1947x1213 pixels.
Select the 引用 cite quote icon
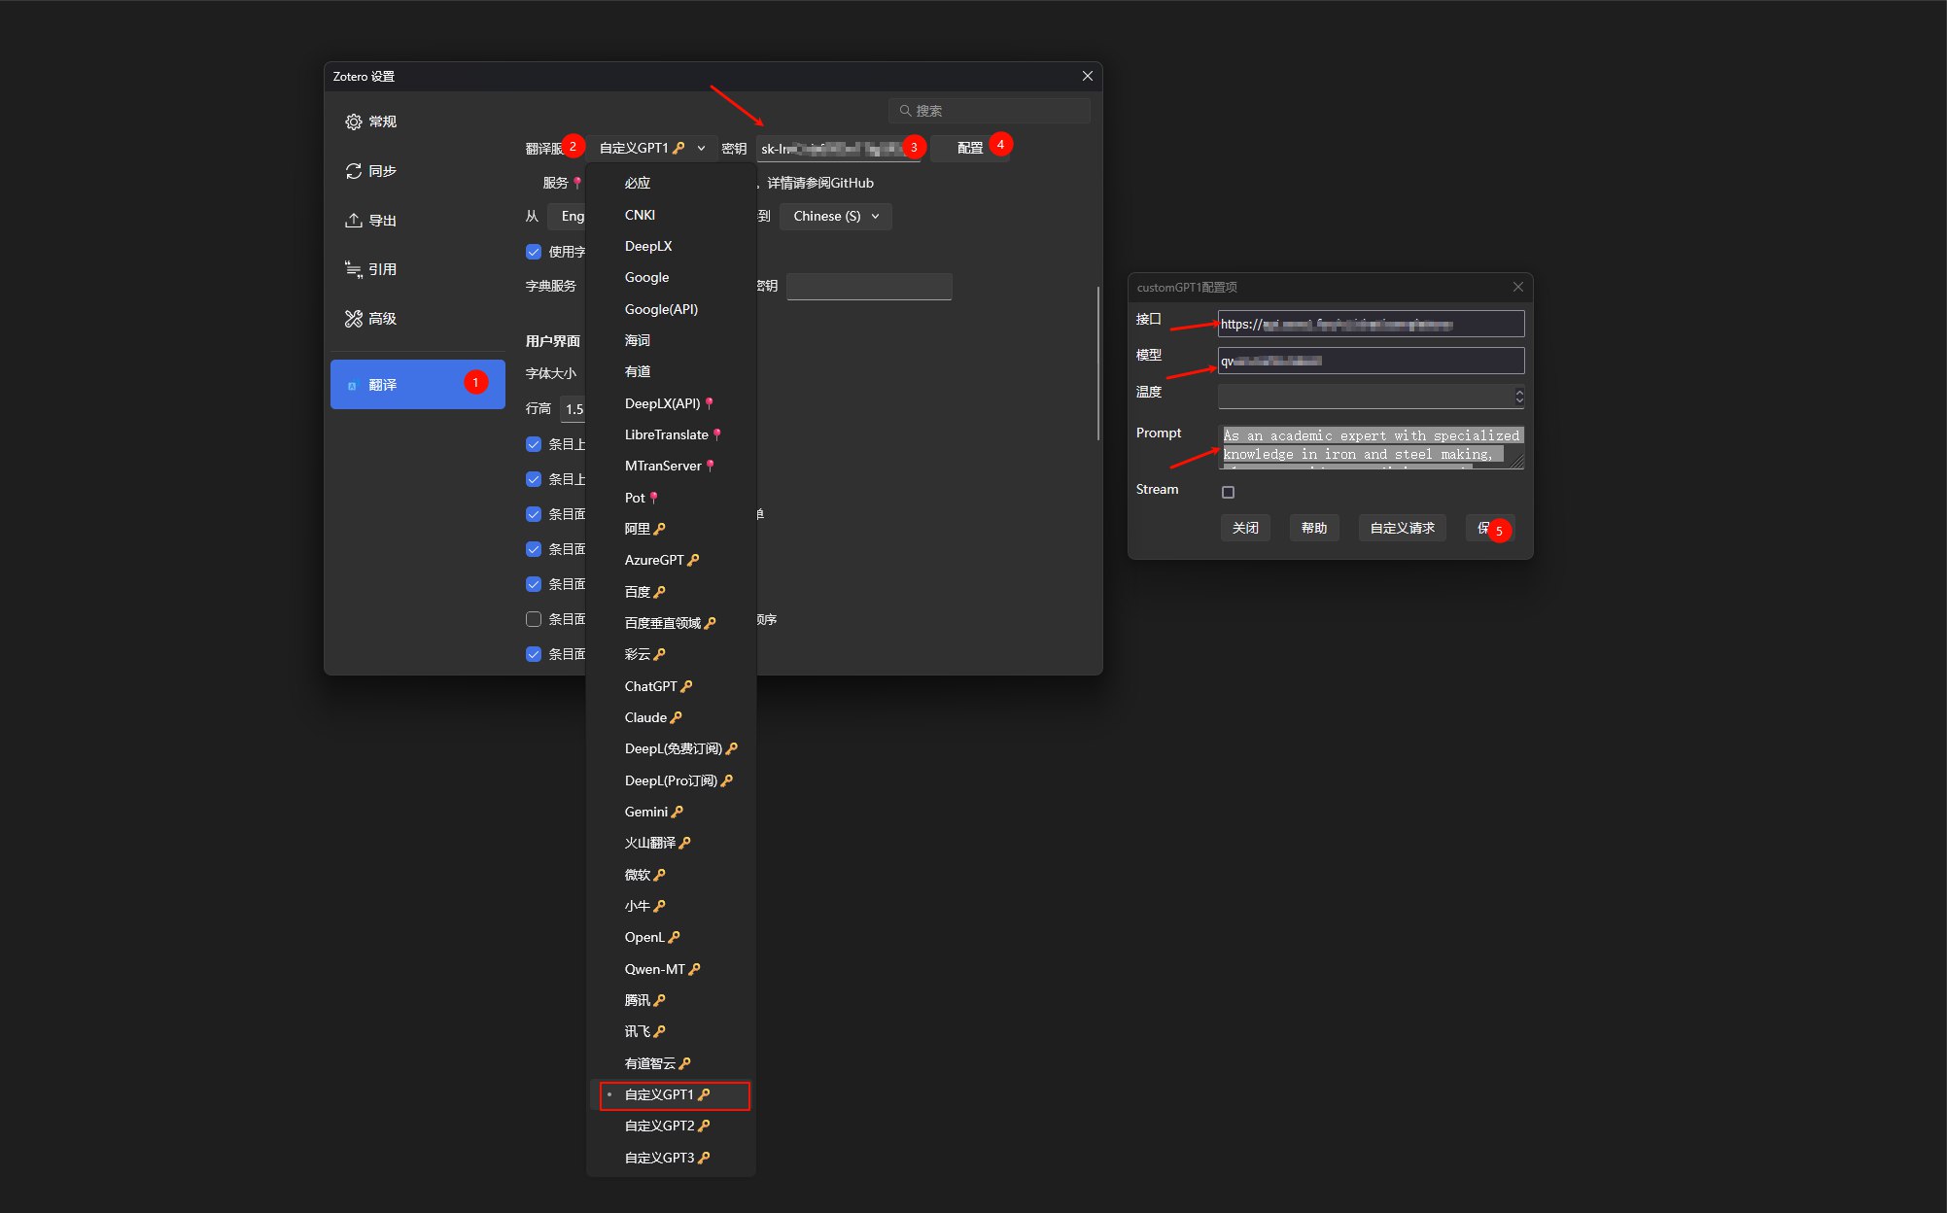[x=353, y=269]
